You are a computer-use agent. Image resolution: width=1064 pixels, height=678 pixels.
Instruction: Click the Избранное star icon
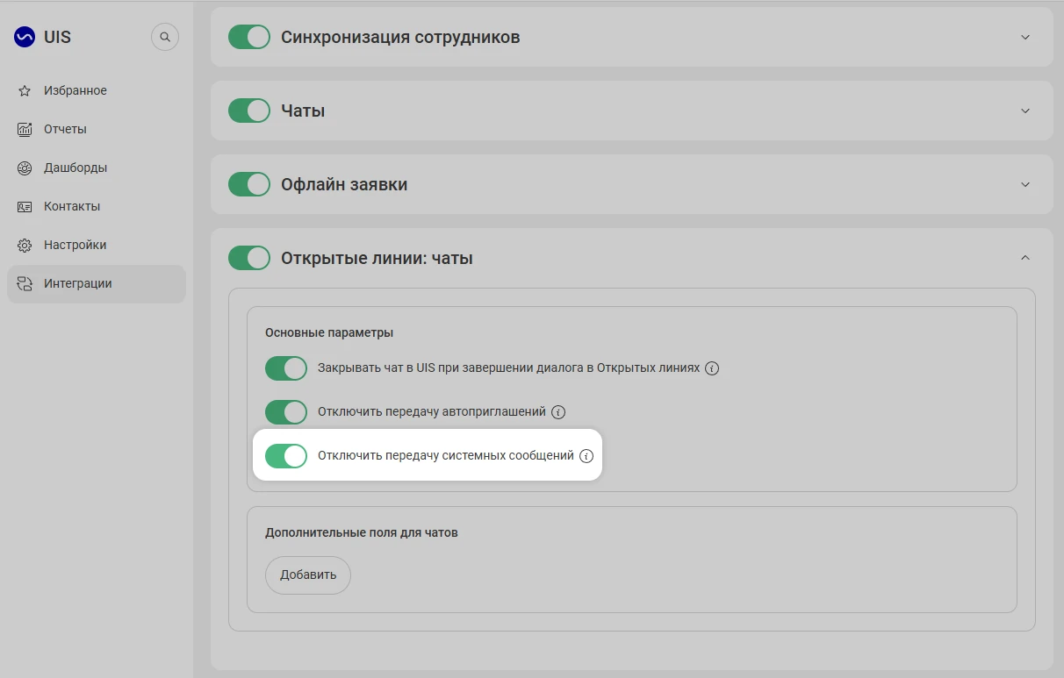[x=25, y=91]
